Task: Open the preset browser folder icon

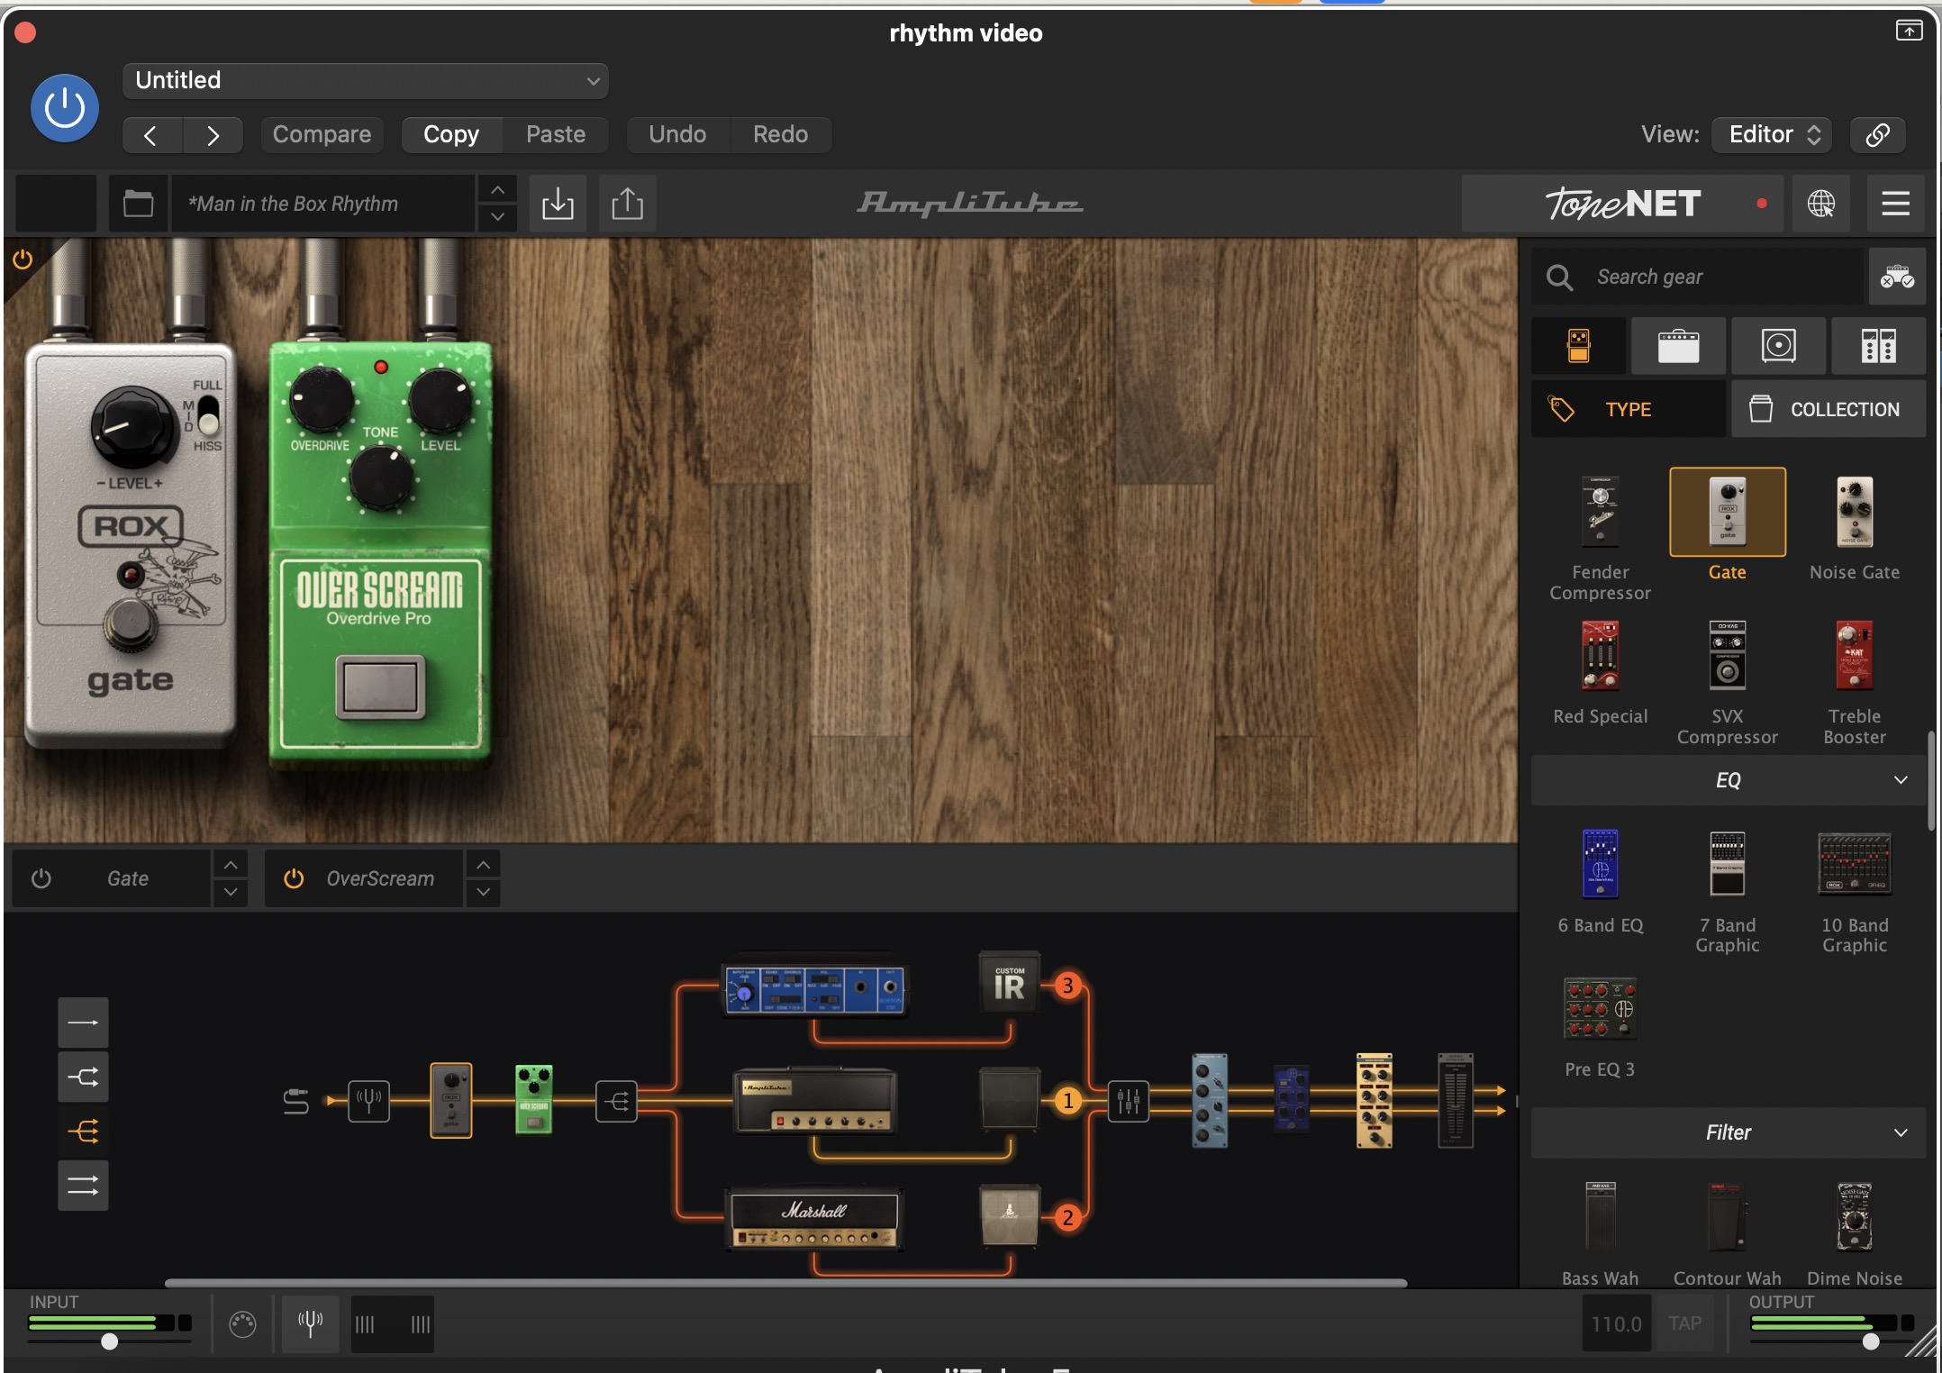Action: click(x=138, y=204)
